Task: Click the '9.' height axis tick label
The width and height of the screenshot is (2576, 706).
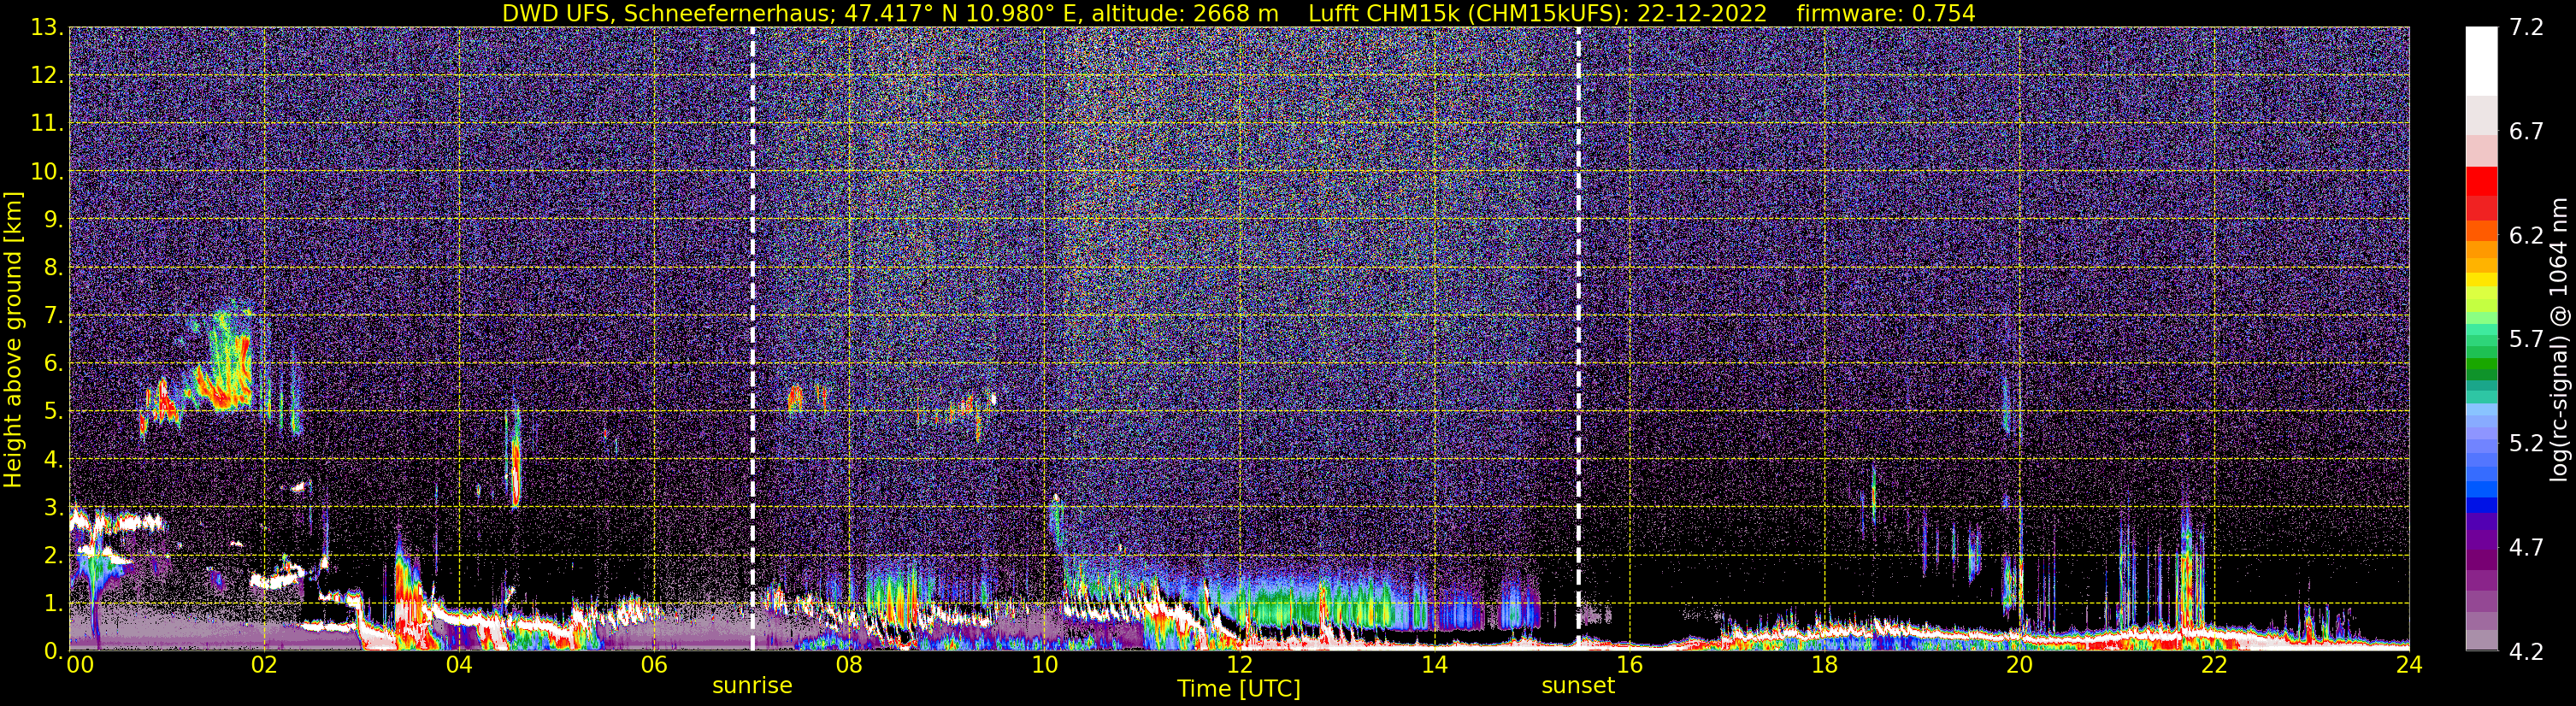Action: [53, 220]
